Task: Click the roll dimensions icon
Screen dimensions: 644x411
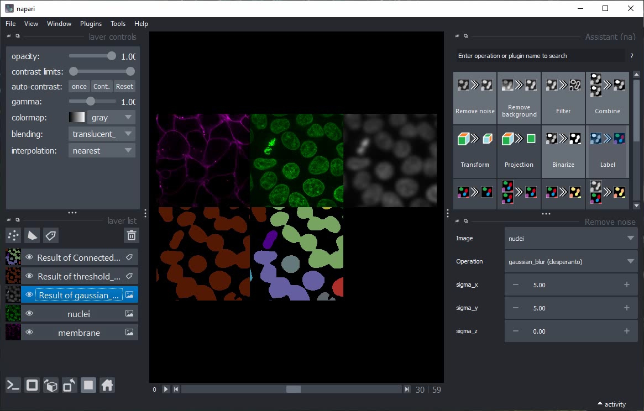Action: click(x=51, y=385)
